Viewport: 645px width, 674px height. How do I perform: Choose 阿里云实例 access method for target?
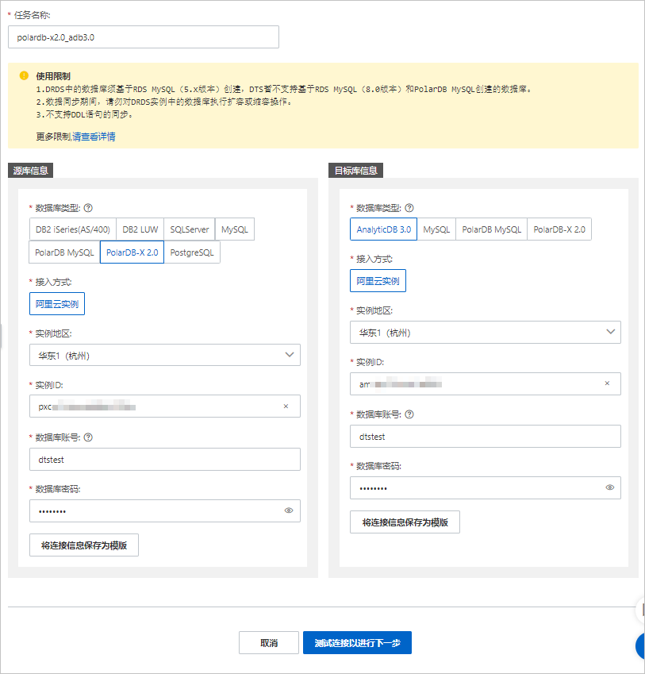pyautogui.click(x=378, y=281)
